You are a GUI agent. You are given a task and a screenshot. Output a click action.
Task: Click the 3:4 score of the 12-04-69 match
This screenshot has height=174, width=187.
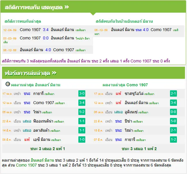coord(46,30)
